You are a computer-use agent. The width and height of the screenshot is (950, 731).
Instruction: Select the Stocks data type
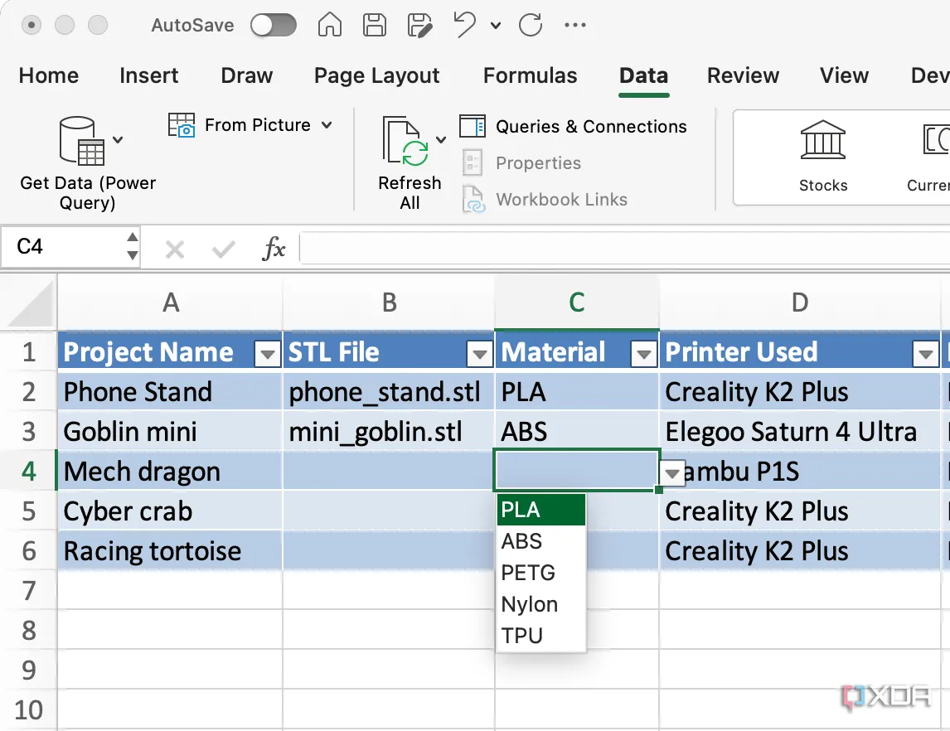pos(823,157)
